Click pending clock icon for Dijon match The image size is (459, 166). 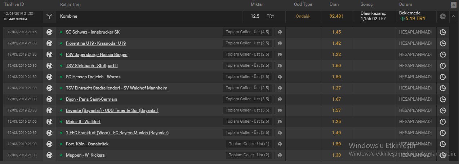443,99
